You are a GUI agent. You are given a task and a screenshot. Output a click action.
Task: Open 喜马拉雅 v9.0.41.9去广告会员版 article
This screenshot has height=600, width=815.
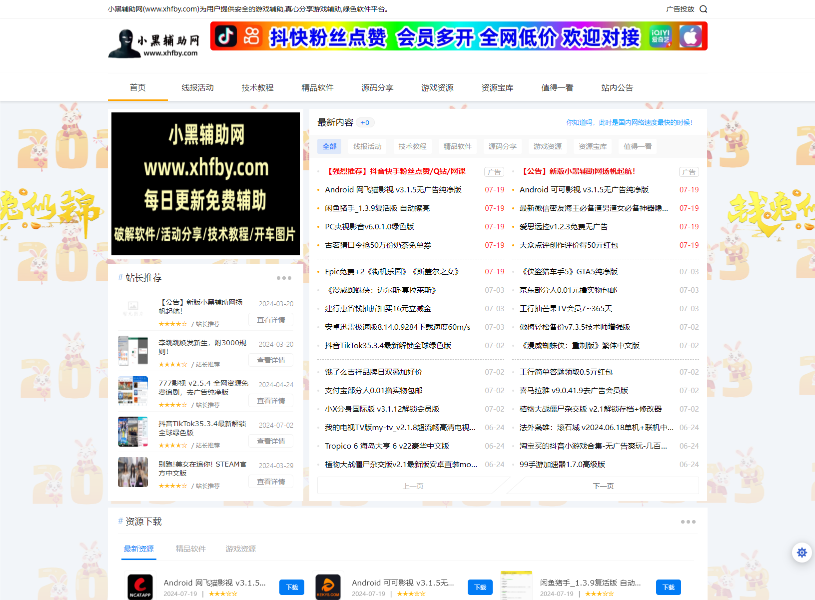(574, 391)
